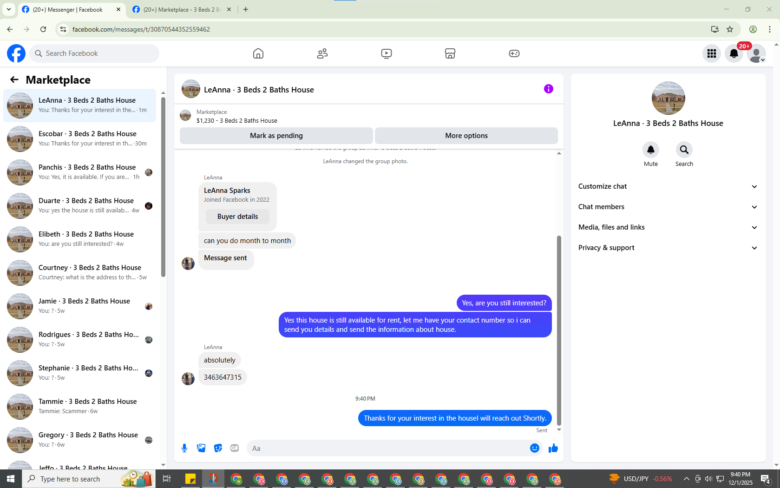Image resolution: width=780 pixels, height=488 pixels.
Task: Click the large house photo in info panel
Action: [668, 98]
